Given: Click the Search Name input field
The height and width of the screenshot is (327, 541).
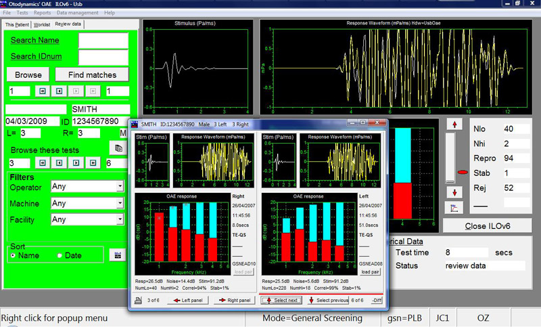Looking at the screenshot, I should pyautogui.click(x=103, y=41).
